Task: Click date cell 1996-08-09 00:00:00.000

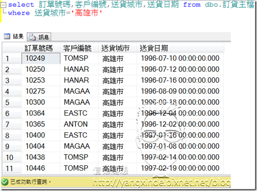Action: pos(180,91)
